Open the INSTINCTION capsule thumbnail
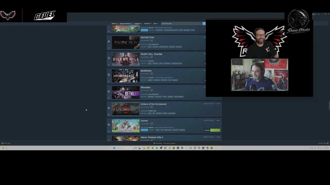Screen dimensions: 330x185 [x=126, y=42]
